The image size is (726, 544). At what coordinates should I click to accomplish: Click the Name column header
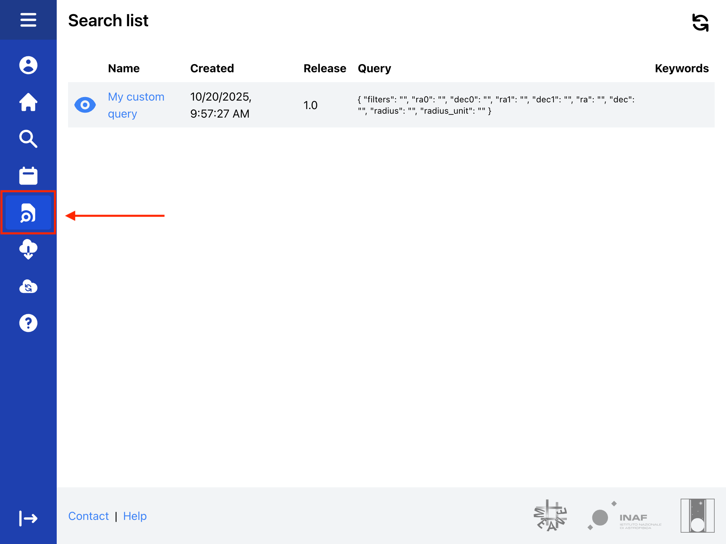(x=124, y=68)
